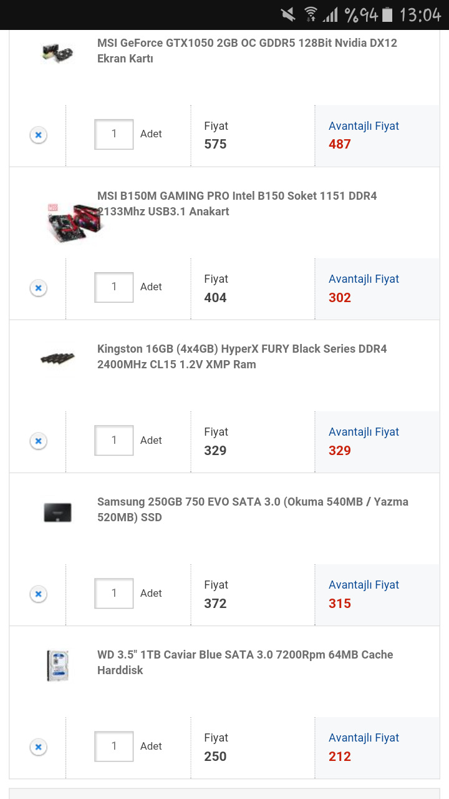Remove the MSI GeForce GTX1050 item

(38, 135)
